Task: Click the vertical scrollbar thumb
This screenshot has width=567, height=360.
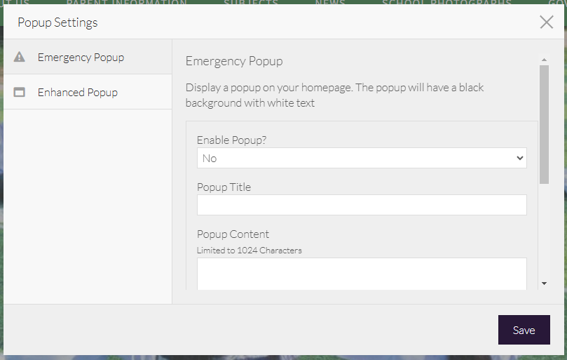Action: (x=544, y=124)
